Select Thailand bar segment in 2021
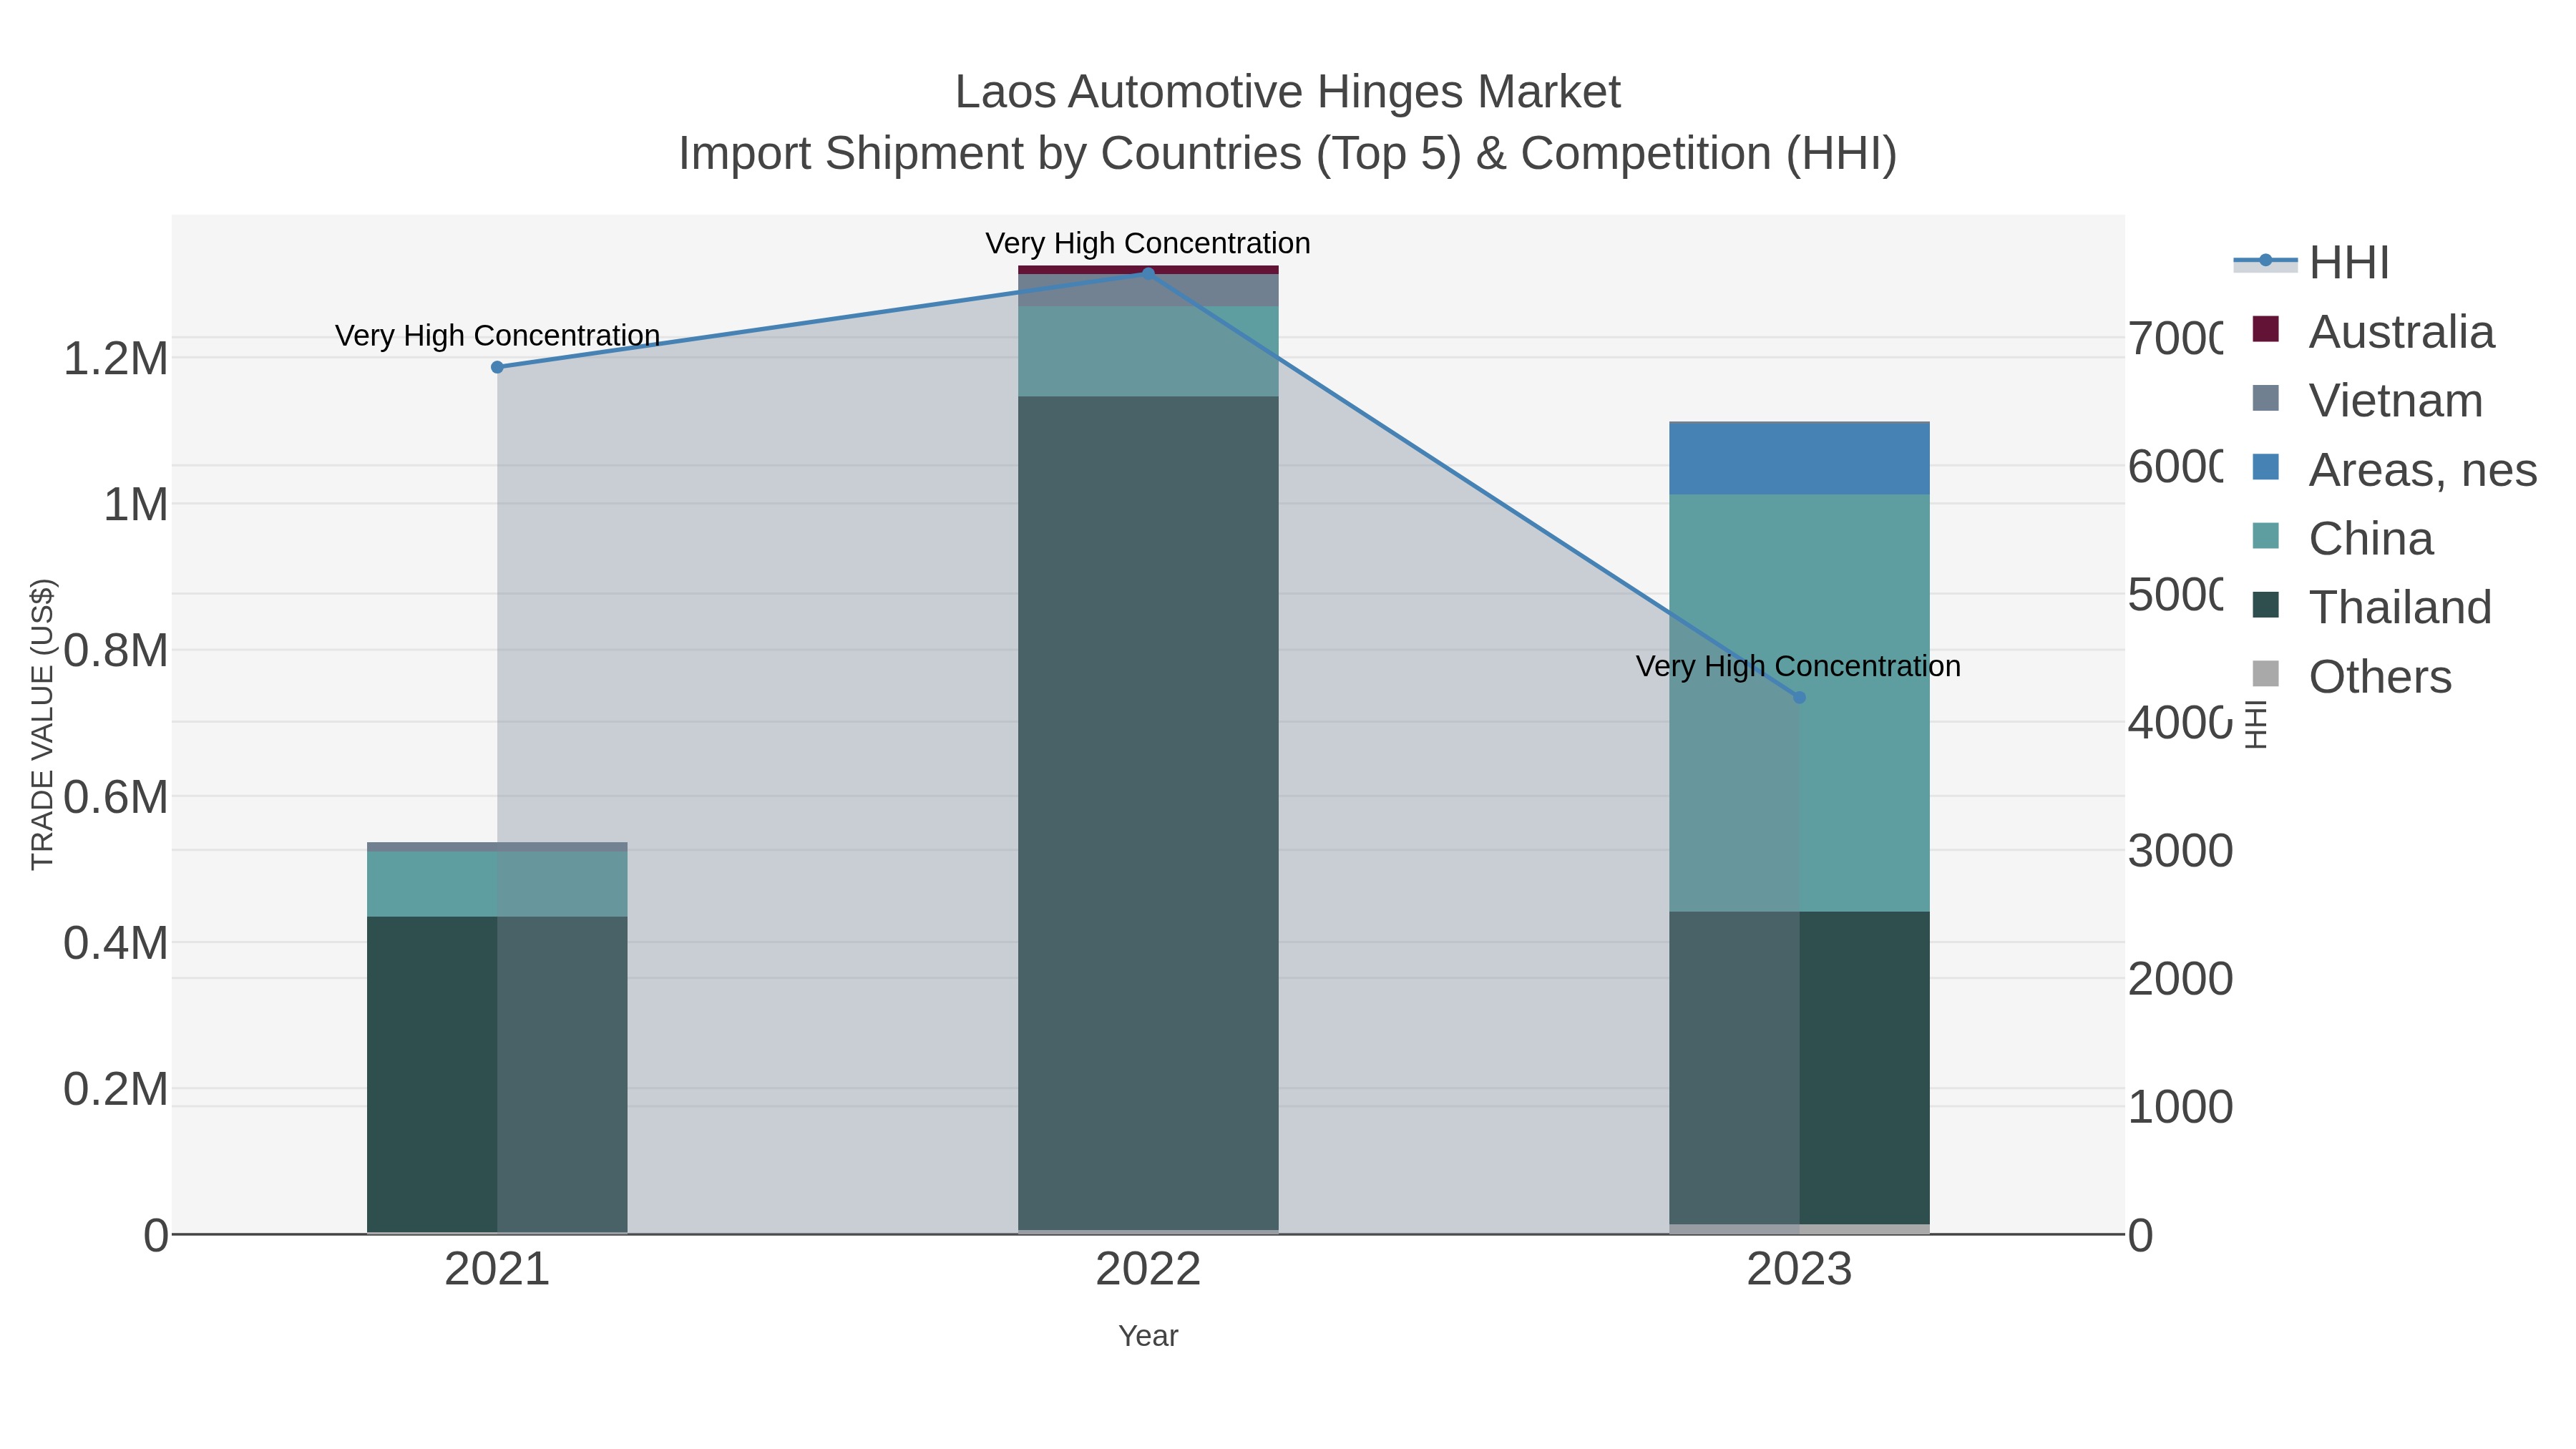2576x1449 pixels. [497, 1074]
